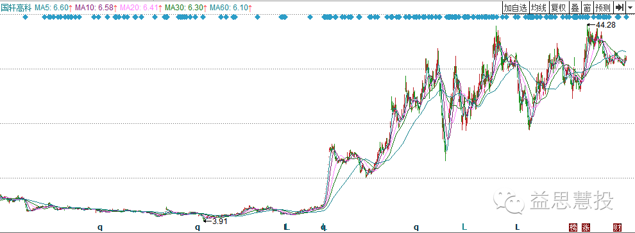Open the 复权 price adjustment option
Screen dimensions: 635x233
coord(559,7)
